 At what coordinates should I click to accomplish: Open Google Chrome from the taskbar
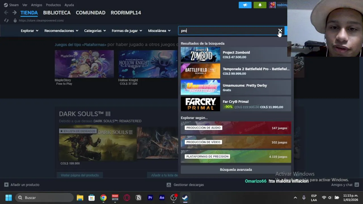103,197
